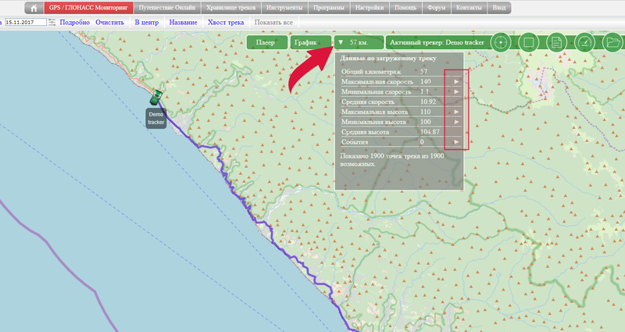Click the open folder round icon
The image size is (625, 332).
612,42
